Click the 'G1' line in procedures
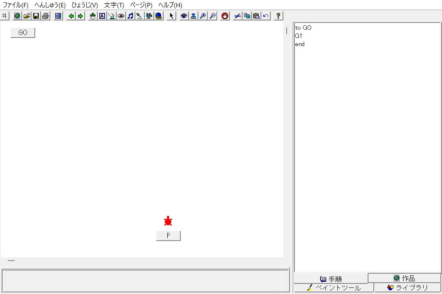This screenshot has width=442, height=294. (298, 36)
